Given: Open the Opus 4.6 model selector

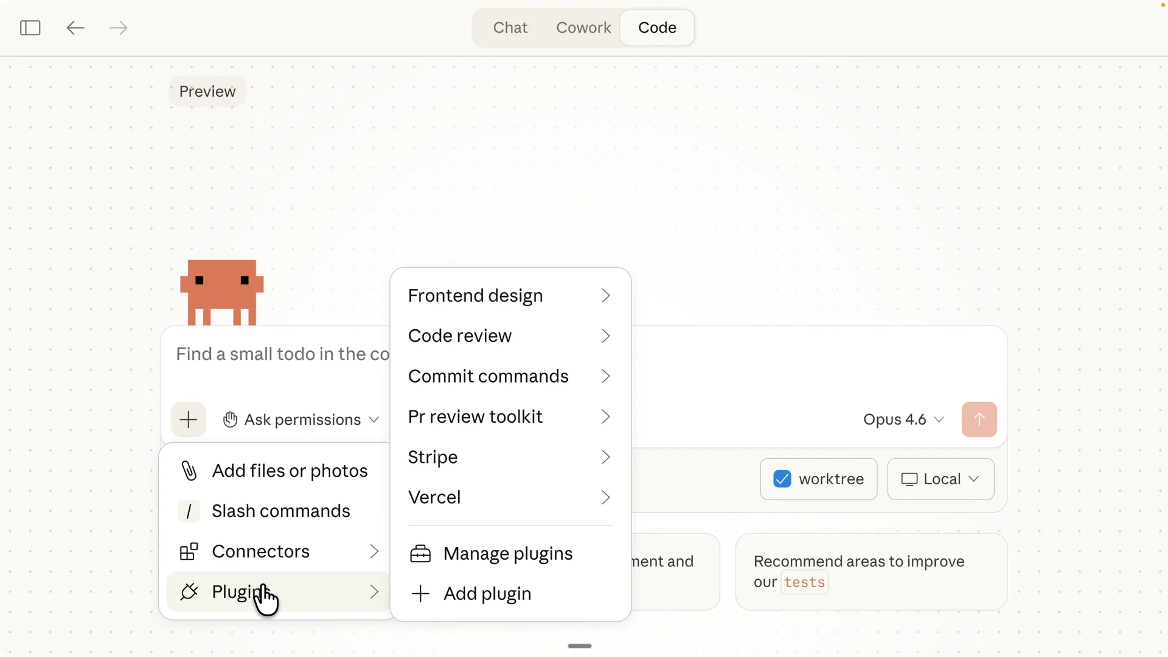Looking at the screenshot, I should coord(904,420).
